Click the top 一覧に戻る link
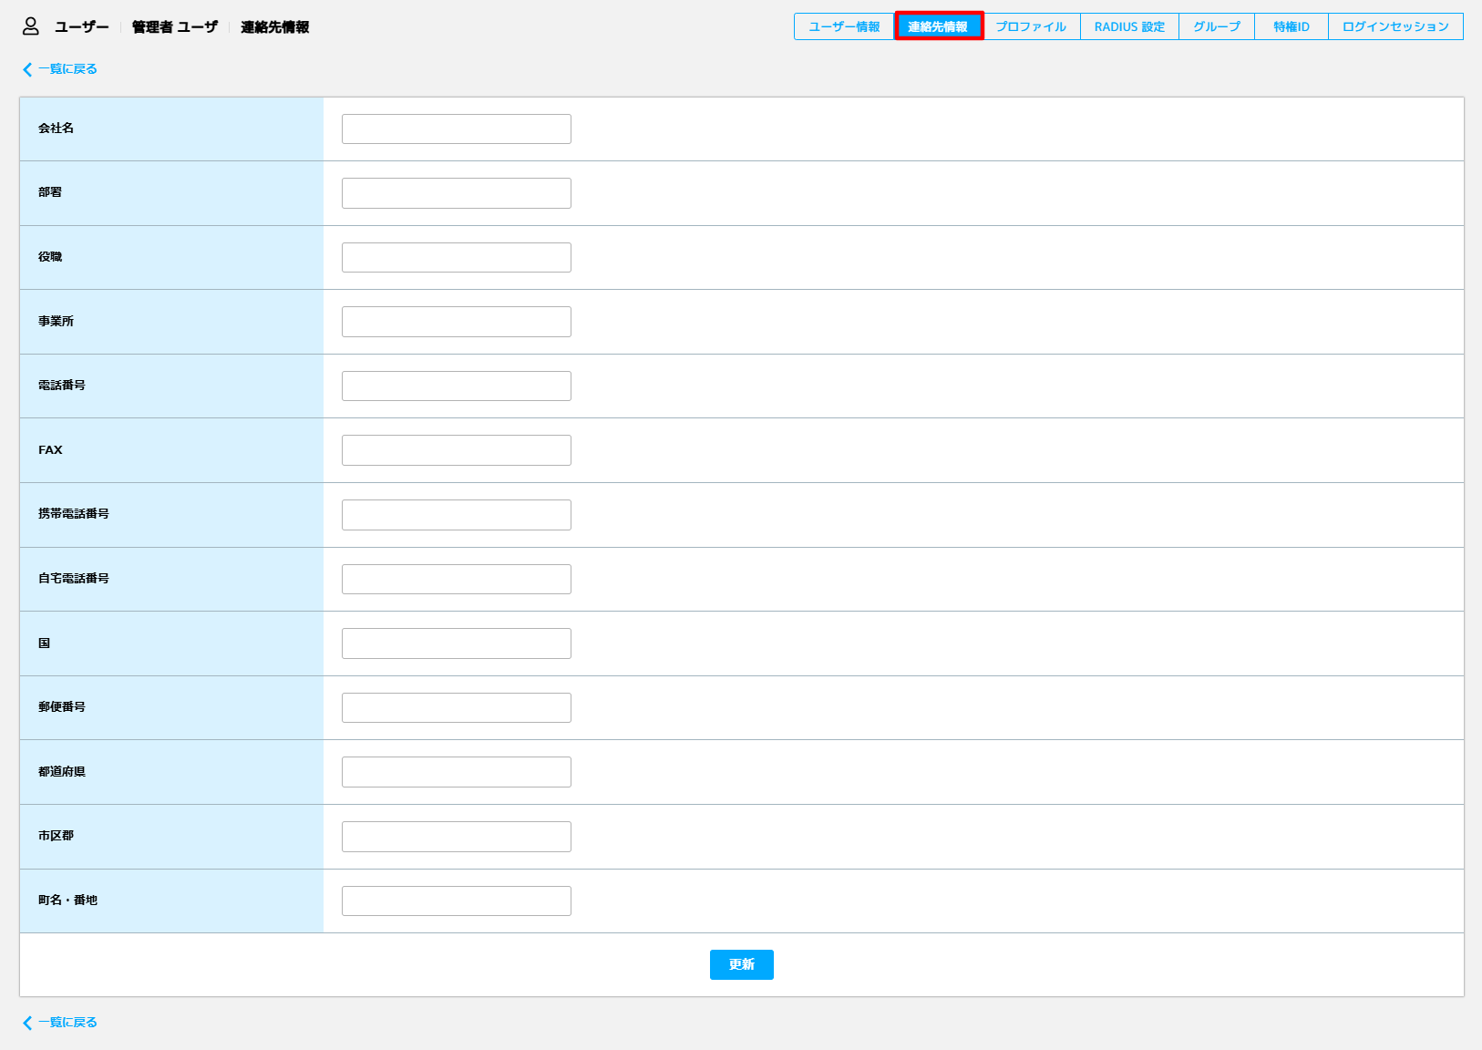The image size is (1482, 1050). tap(60, 69)
